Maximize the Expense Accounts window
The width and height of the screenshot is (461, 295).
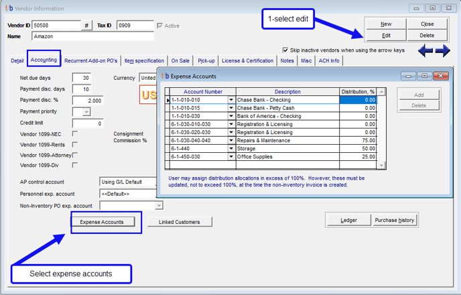click(x=424, y=76)
